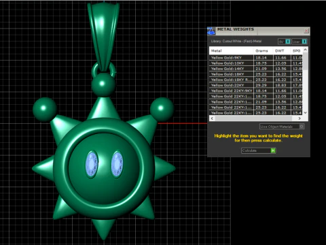326x245 pixels.
Task: Select the Yellow Gold:10KY row
Action: click(x=256, y=63)
